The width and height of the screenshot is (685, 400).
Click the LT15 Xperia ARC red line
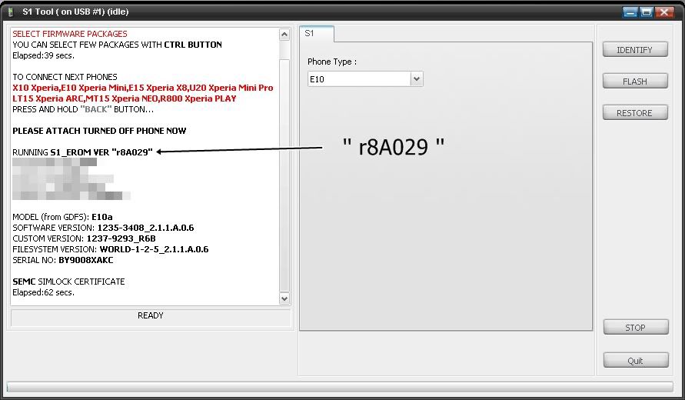pyautogui.click(x=125, y=98)
